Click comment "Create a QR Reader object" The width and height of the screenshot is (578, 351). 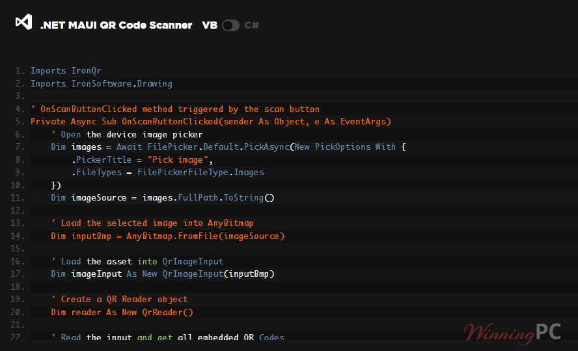[x=119, y=300]
